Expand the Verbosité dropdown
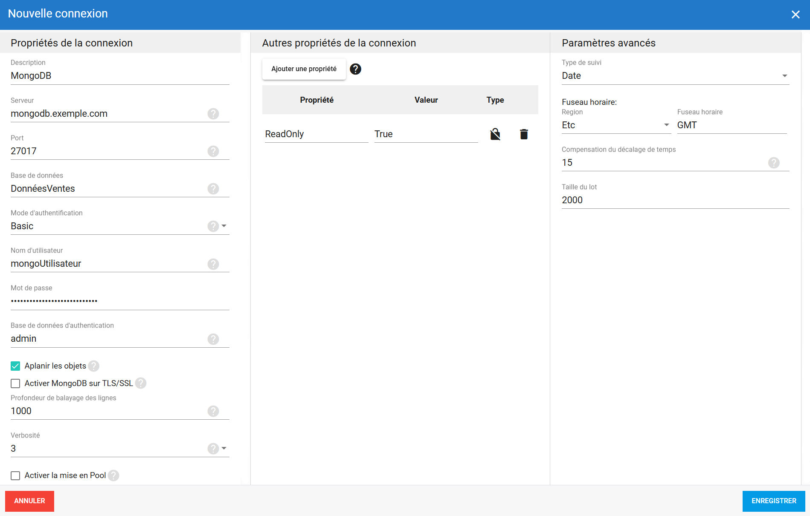The image size is (810, 516). [x=224, y=448]
